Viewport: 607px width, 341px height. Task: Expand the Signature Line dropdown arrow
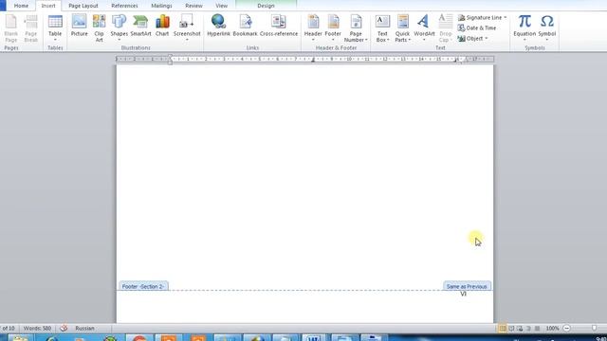506,17
